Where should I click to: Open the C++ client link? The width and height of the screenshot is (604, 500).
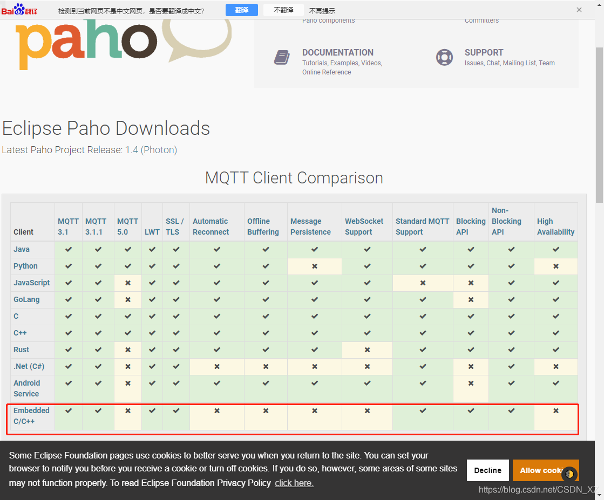pos(20,333)
